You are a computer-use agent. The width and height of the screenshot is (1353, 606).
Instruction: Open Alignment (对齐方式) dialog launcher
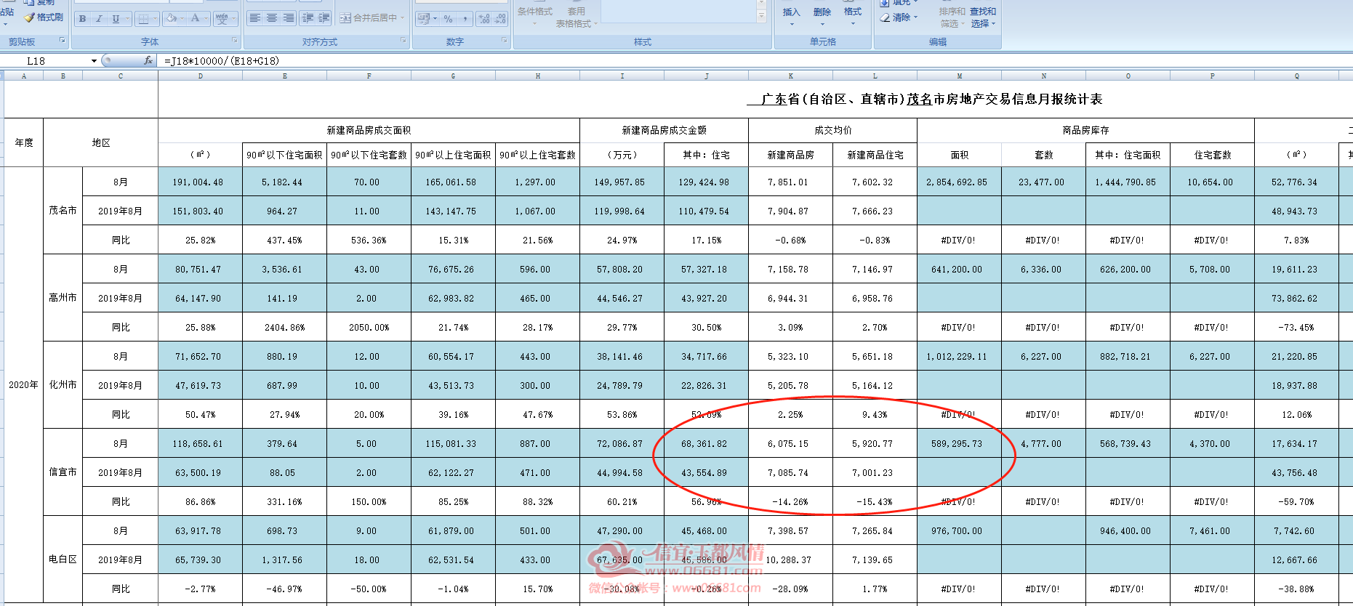point(404,40)
